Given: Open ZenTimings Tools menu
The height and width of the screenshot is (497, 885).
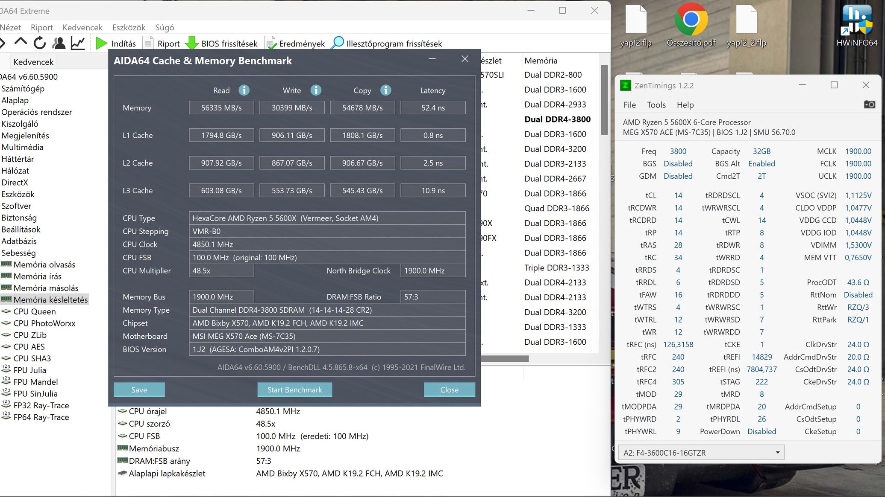Looking at the screenshot, I should (656, 105).
